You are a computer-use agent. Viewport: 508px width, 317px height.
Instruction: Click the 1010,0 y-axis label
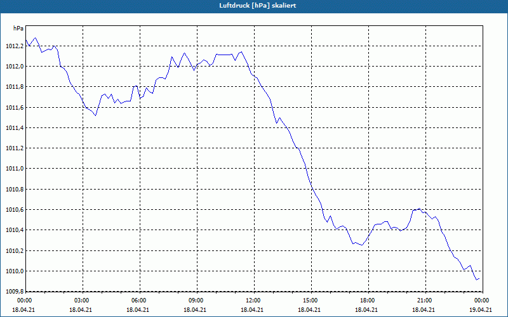tap(15, 271)
